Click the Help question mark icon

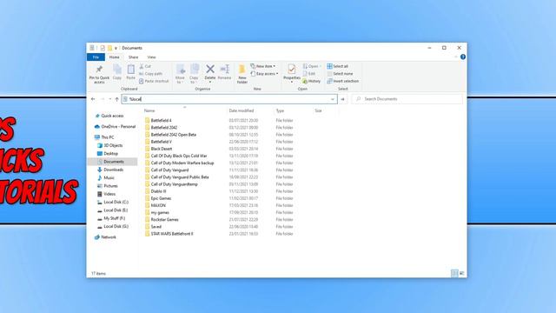coord(463,57)
